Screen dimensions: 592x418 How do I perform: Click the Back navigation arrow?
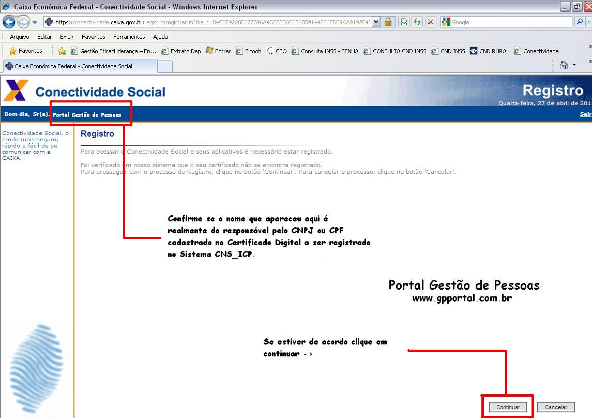coord(9,22)
